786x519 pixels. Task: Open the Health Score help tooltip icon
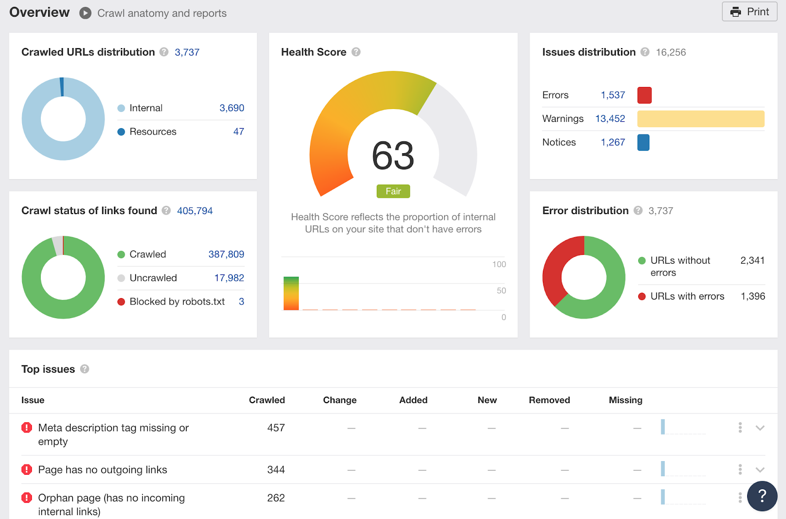[x=356, y=52]
